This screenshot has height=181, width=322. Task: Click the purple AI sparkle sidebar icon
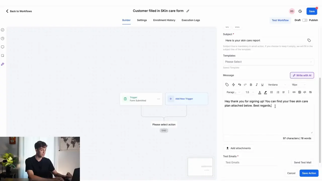pos(3,64)
